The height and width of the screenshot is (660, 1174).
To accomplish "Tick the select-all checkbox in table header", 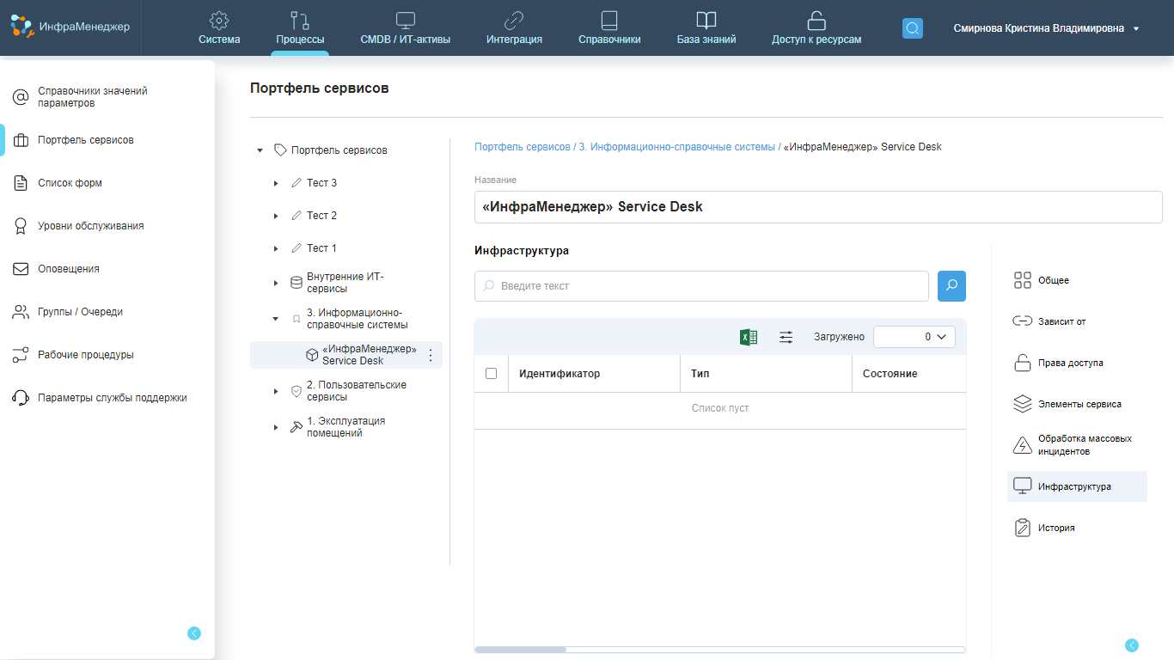I will tap(491, 373).
